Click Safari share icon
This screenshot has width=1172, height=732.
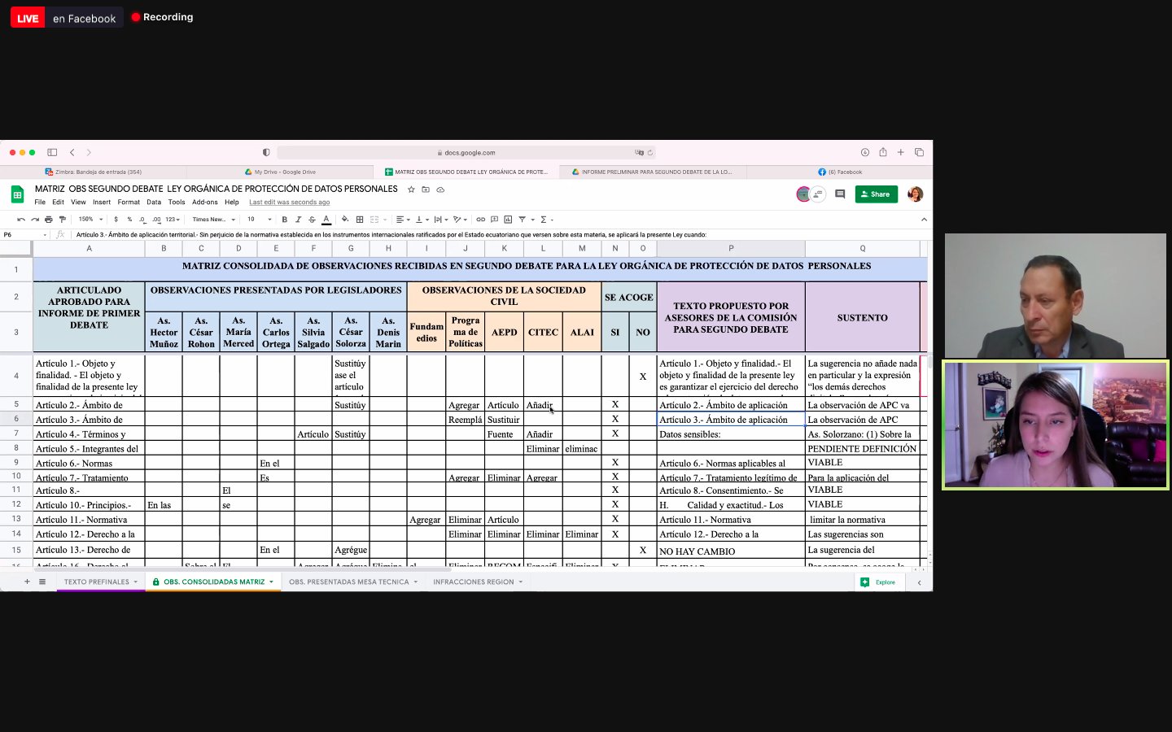883,152
